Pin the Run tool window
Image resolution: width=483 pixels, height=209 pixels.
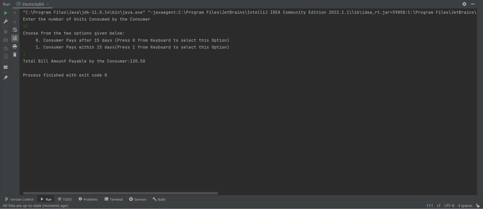tap(6, 78)
